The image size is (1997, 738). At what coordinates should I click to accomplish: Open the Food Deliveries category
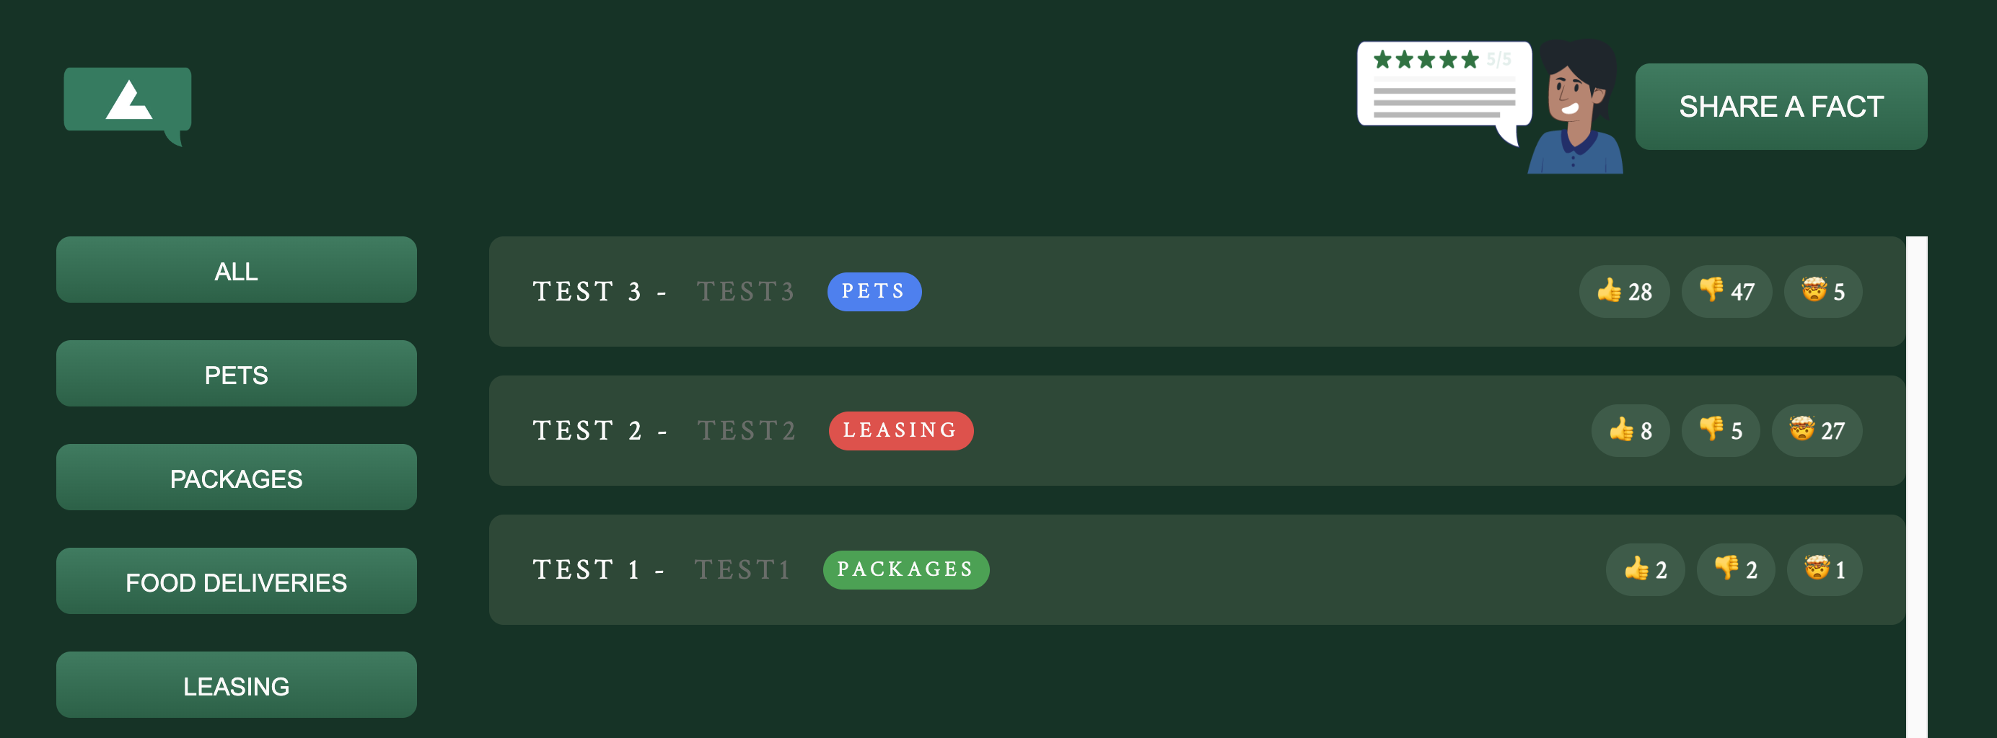(237, 582)
